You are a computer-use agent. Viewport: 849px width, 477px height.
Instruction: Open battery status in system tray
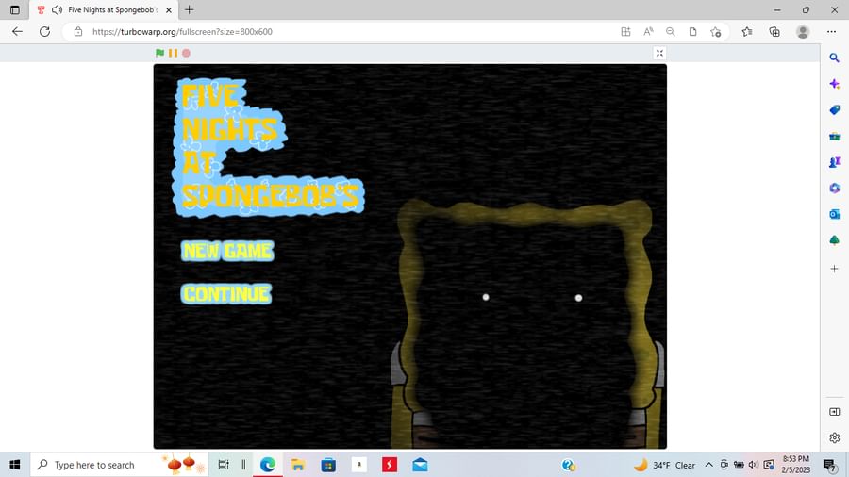pos(739,465)
